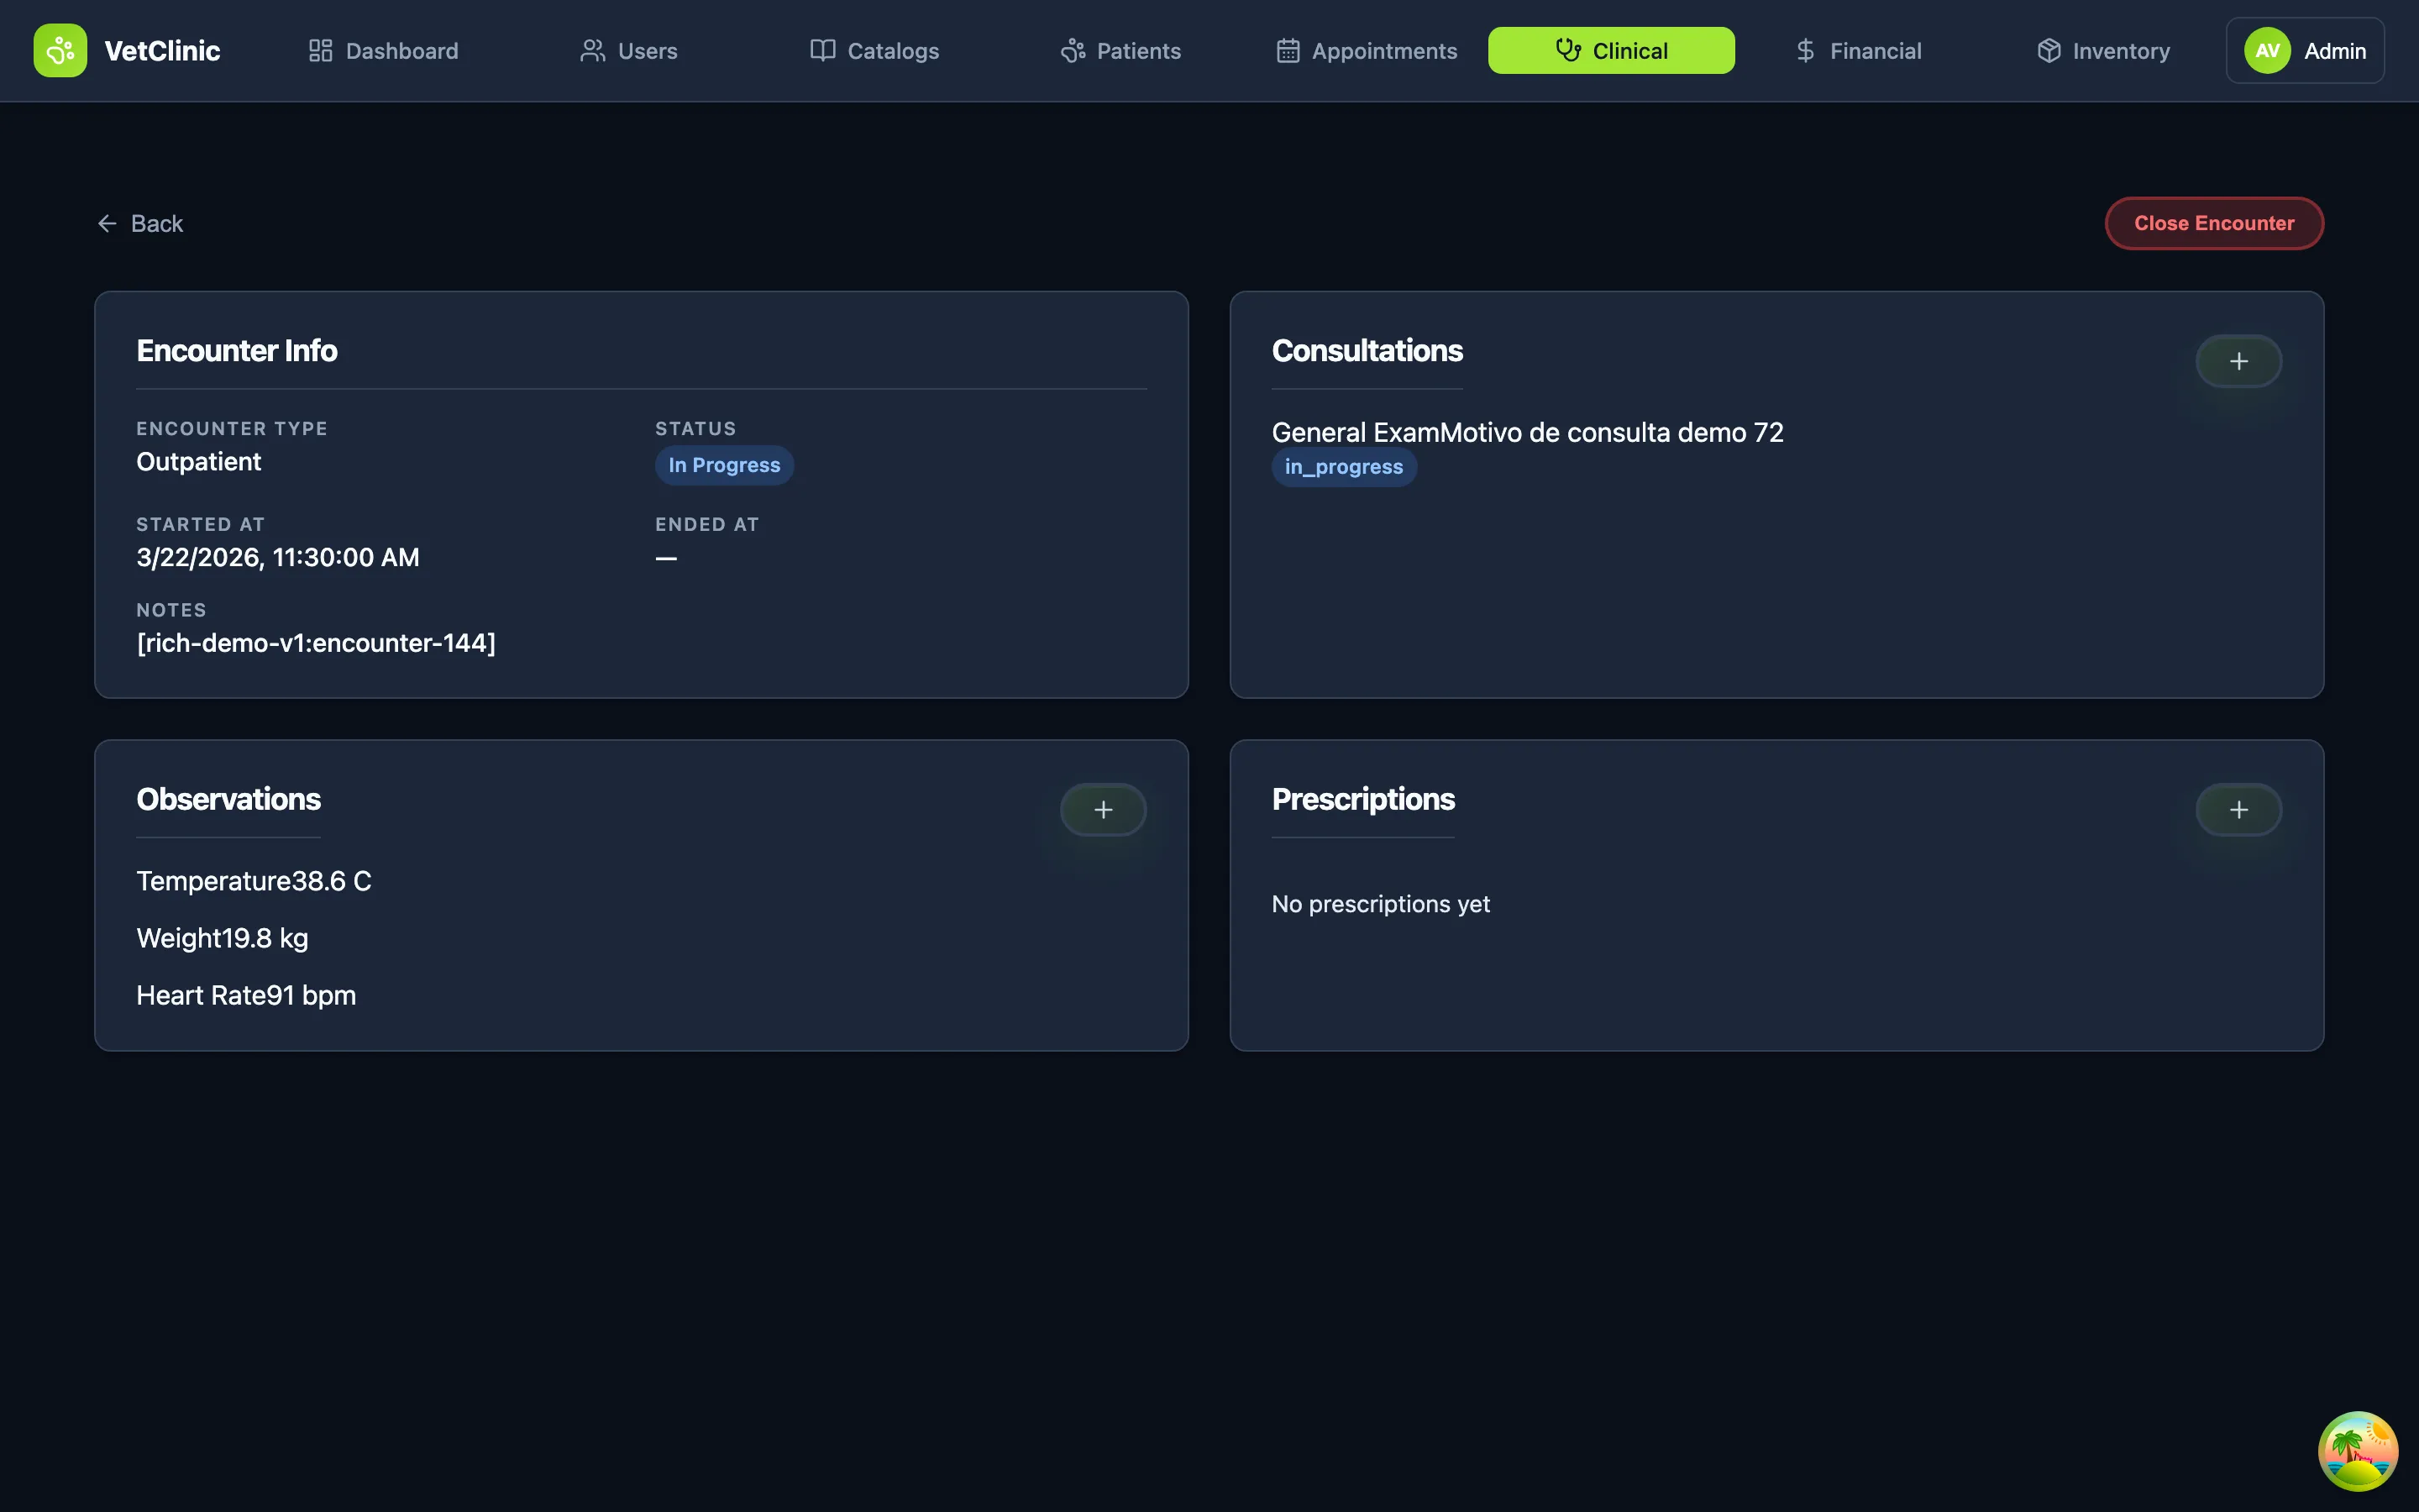Click the Clinical stethoscope icon
Image resolution: width=2419 pixels, height=1512 pixels.
tap(1567, 50)
